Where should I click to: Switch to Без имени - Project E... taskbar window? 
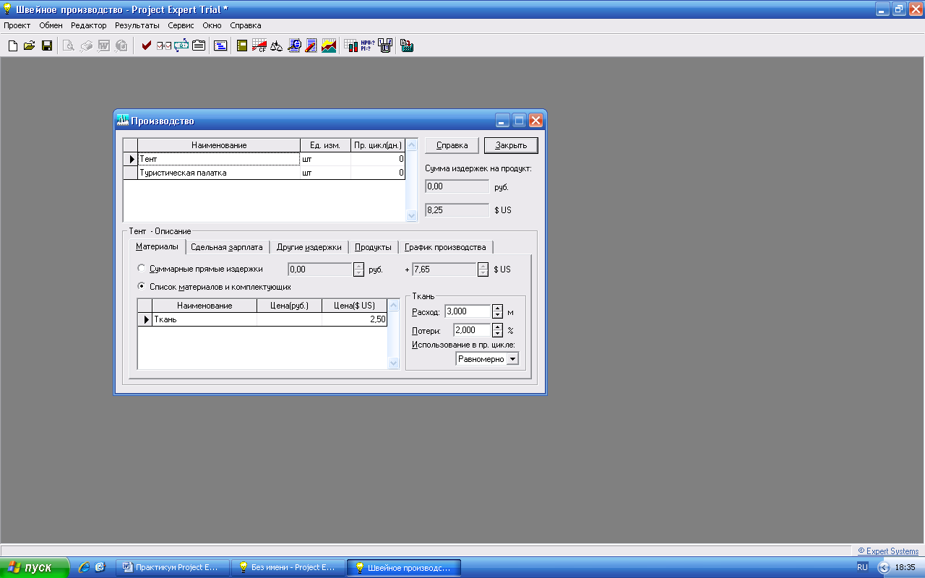288,567
